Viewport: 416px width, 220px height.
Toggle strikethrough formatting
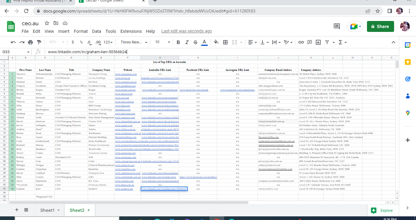point(196,42)
